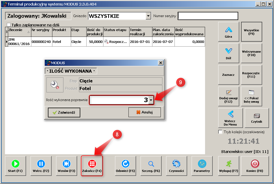Click Wyloguj (F7) logout button
The image size is (274, 184).
(228, 166)
